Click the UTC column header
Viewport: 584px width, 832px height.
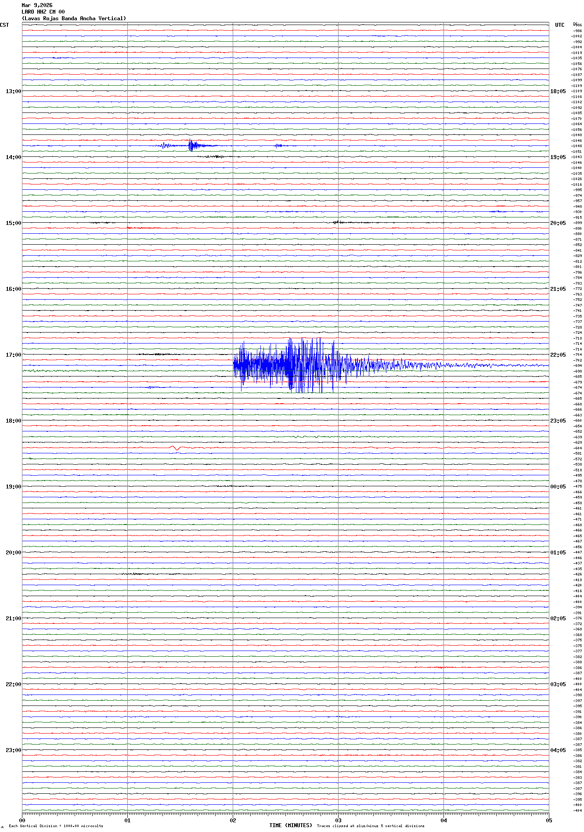559,25
